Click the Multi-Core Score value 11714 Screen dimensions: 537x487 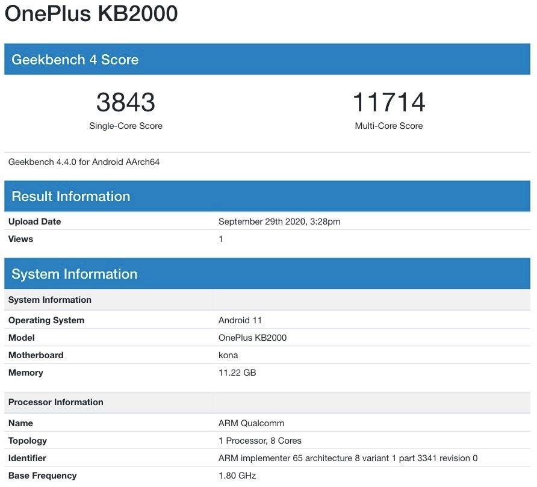[x=388, y=102]
